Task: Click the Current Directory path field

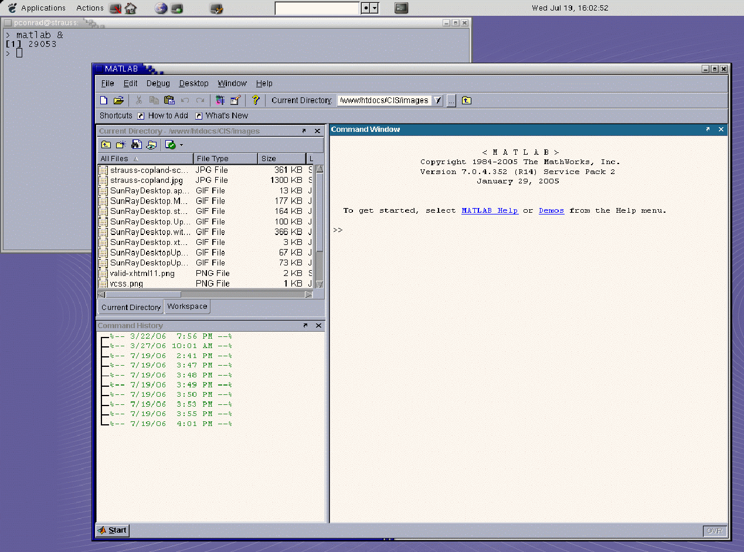Action: 385,101
